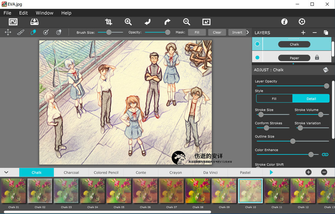Select the mask bug tool icon

(x=59, y=32)
